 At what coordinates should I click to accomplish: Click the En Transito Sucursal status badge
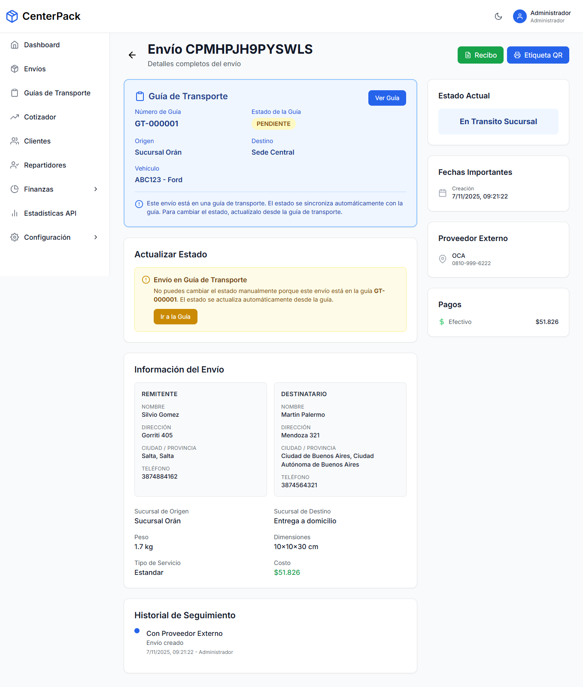point(498,122)
